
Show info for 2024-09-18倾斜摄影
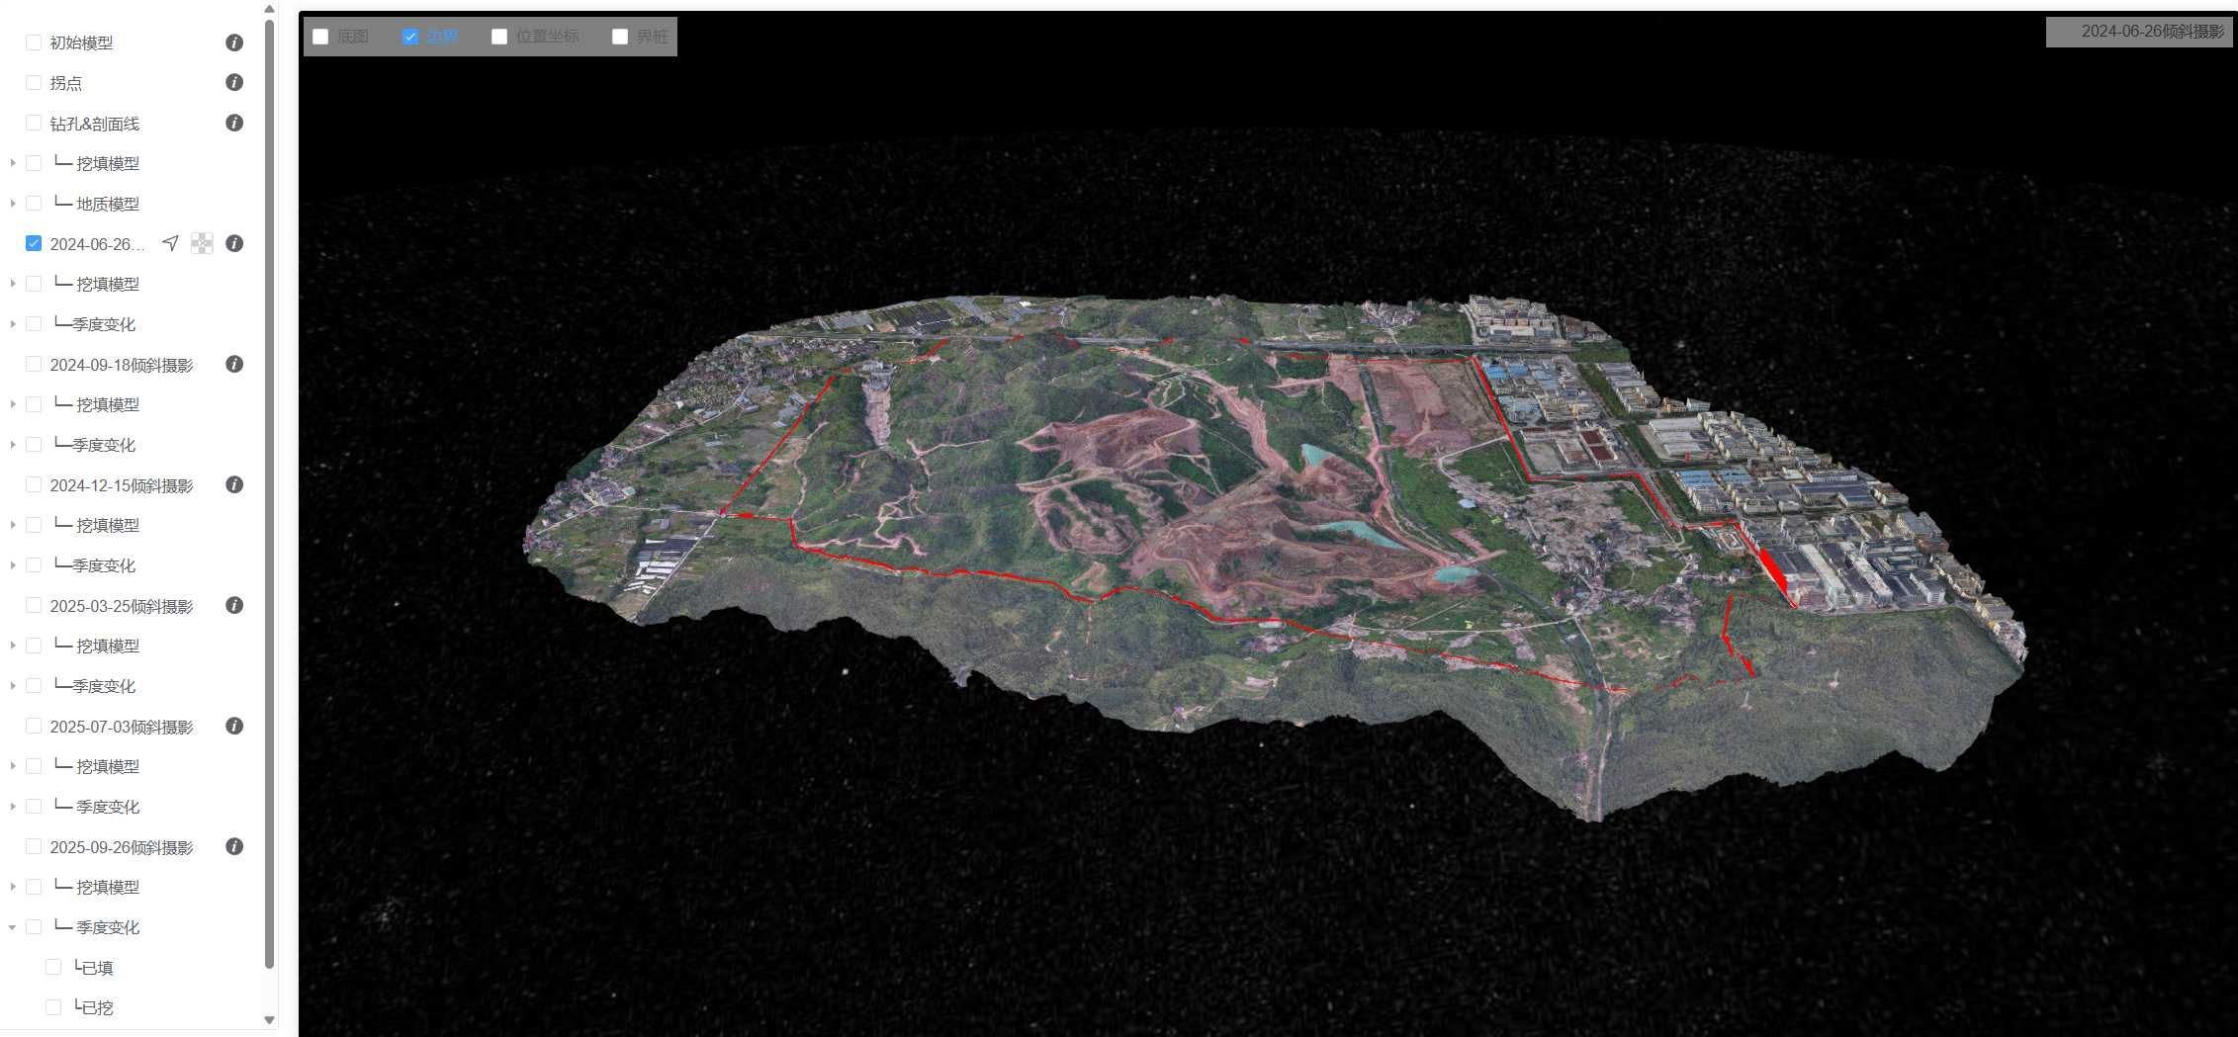[234, 364]
